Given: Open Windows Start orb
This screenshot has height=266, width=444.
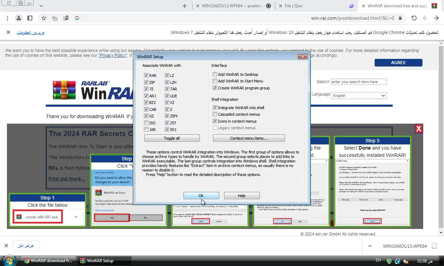Looking at the screenshot, I should click(x=9, y=260).
